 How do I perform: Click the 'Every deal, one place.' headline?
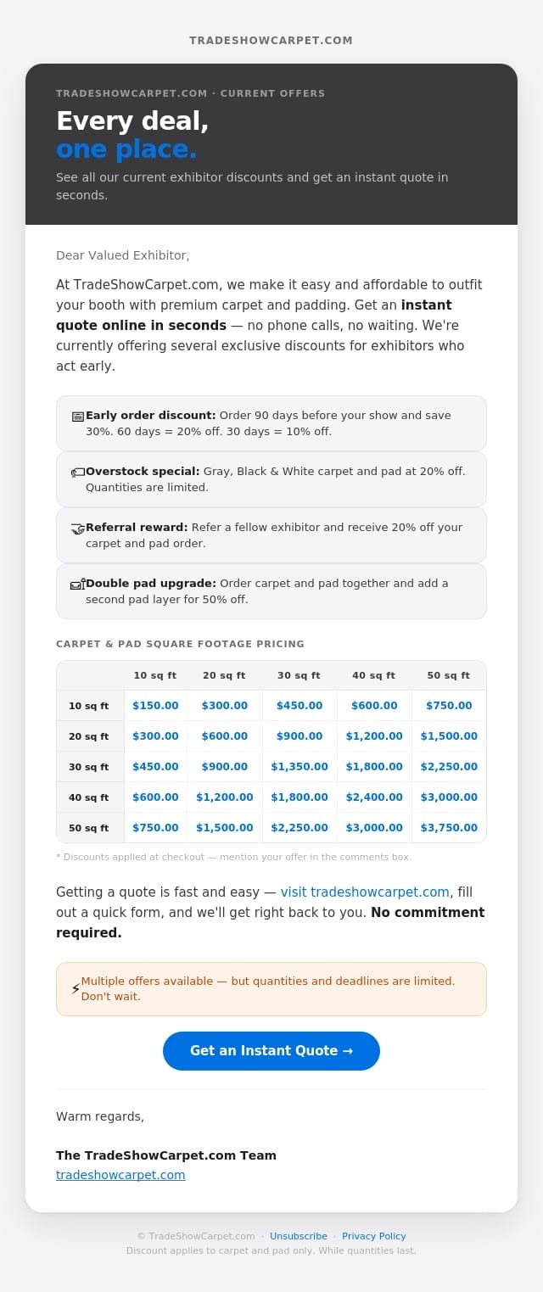click(x=132, y=135)
